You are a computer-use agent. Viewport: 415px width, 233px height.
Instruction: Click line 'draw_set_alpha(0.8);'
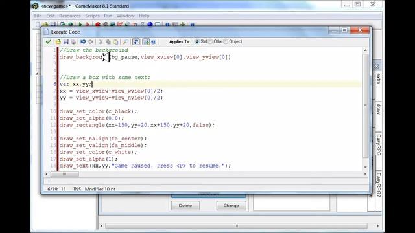(91, 118)
